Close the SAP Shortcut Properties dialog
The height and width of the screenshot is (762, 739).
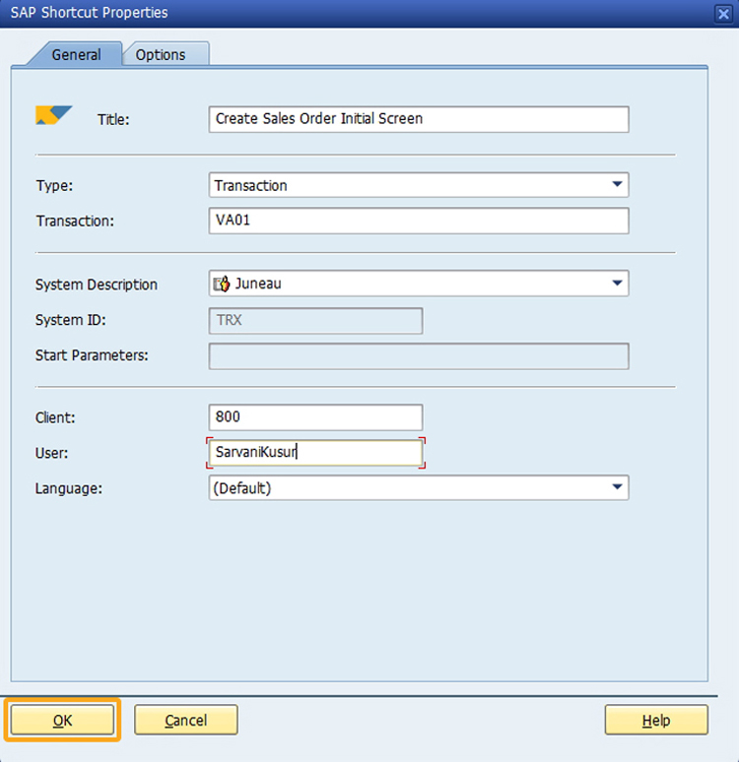721,13
